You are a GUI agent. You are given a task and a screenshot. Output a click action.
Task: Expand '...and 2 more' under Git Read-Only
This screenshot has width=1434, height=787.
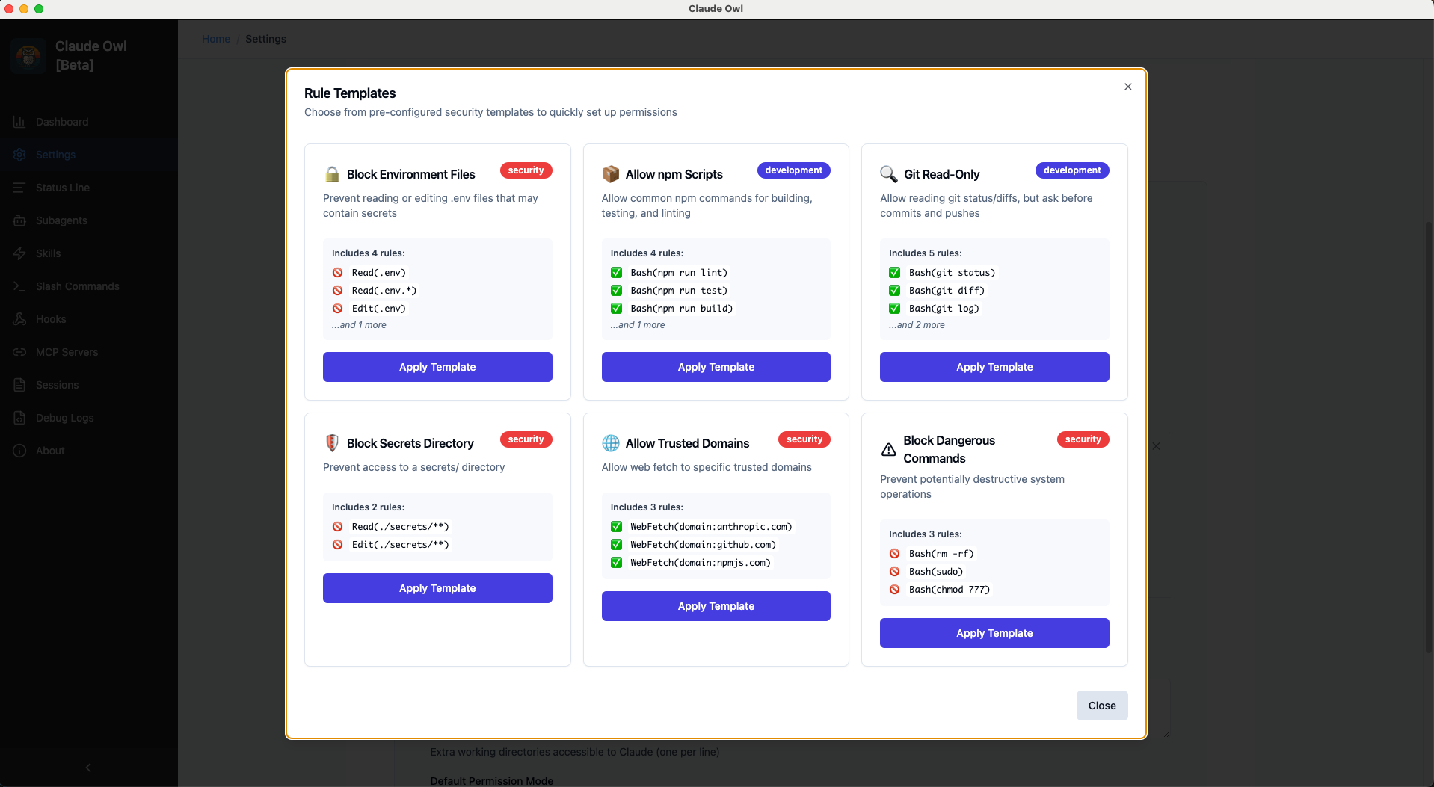coord(917,325)
